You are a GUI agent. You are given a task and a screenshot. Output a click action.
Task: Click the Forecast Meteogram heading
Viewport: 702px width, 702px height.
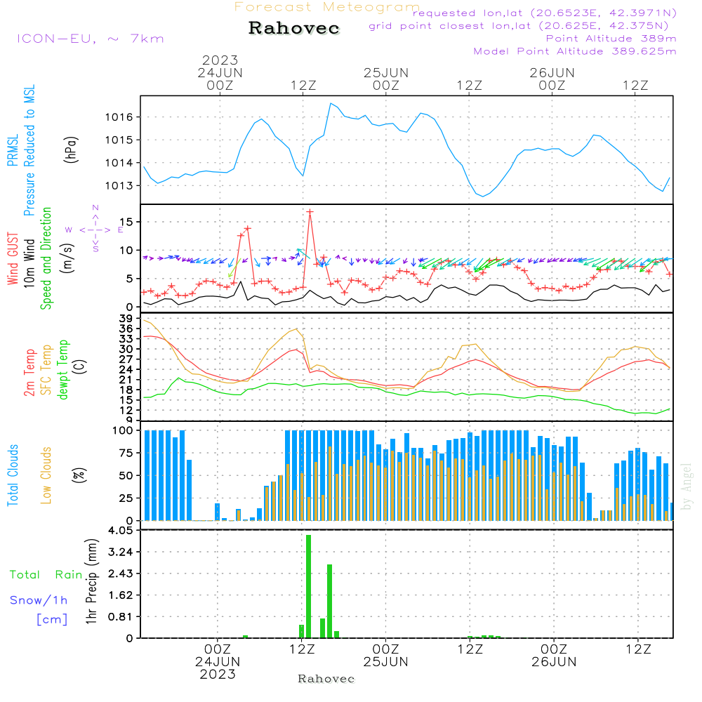pyautogui.click(x=327, y=7)
